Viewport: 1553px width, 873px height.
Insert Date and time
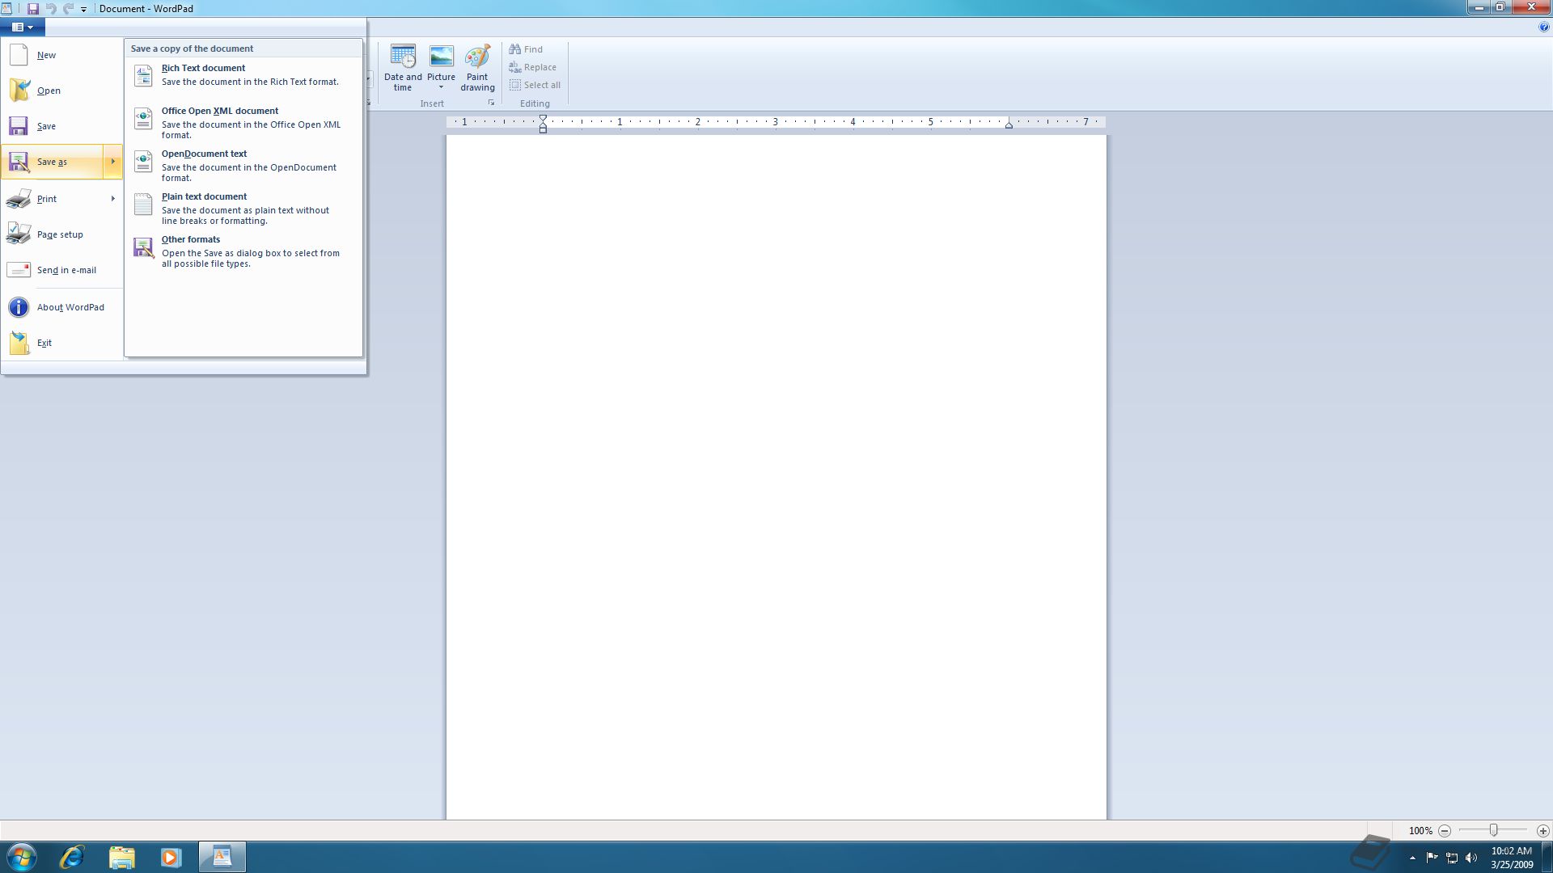403,68
